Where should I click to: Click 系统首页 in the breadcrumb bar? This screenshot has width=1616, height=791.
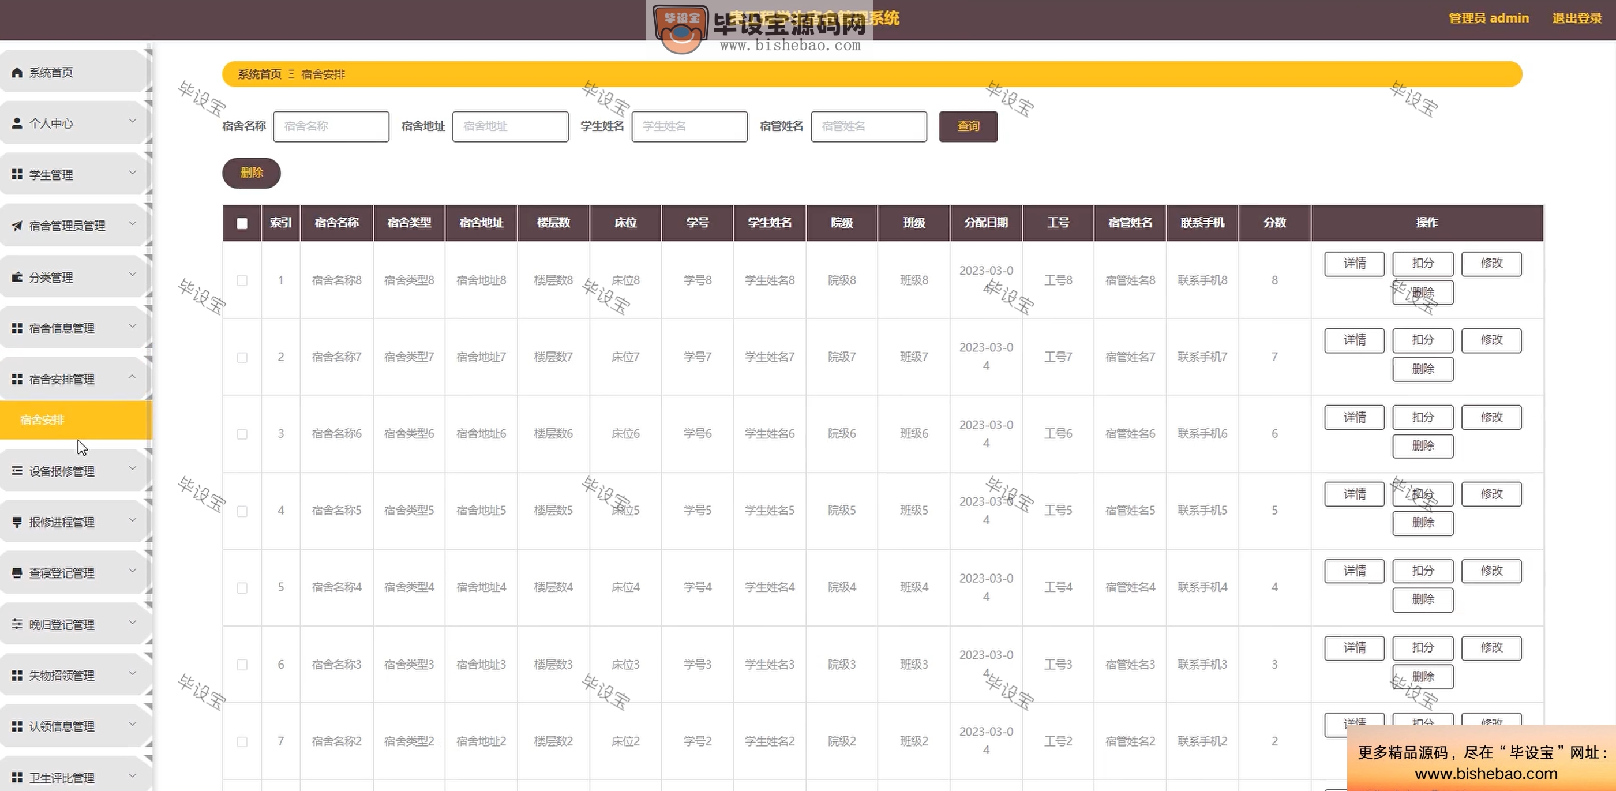(260, 74)
